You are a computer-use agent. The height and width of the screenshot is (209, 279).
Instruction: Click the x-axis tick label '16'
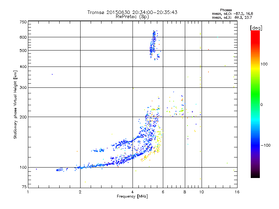pyautogui.click(x=237, y=192)
